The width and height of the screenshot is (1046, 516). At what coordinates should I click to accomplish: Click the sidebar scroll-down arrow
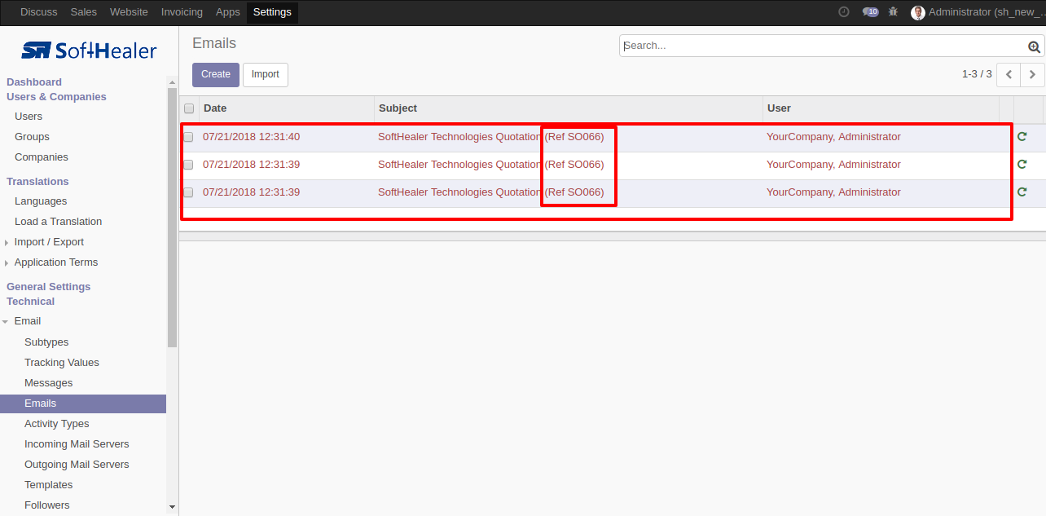[172, 507]
